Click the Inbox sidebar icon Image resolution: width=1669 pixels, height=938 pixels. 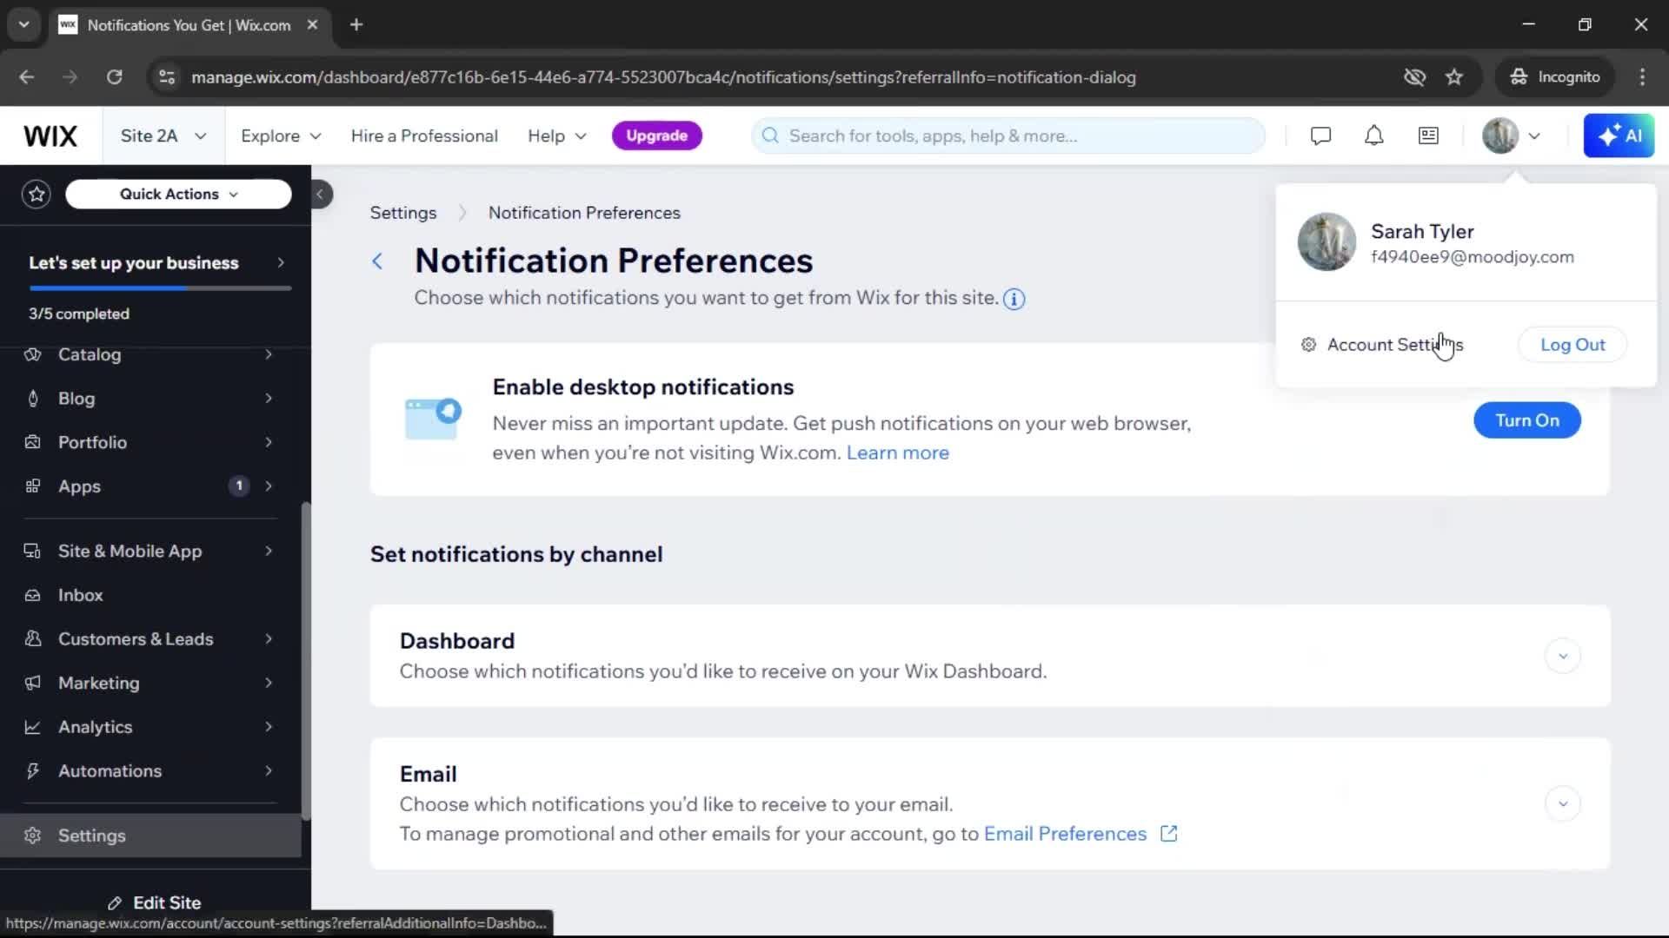coord(33,596)
